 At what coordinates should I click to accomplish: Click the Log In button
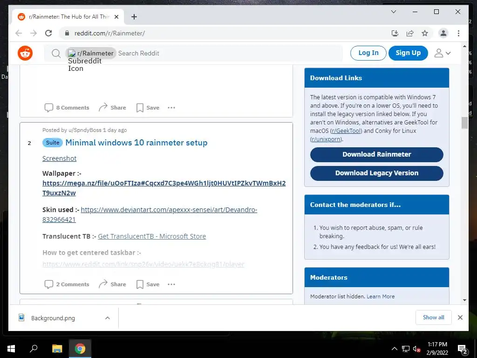tap(368, 53)
